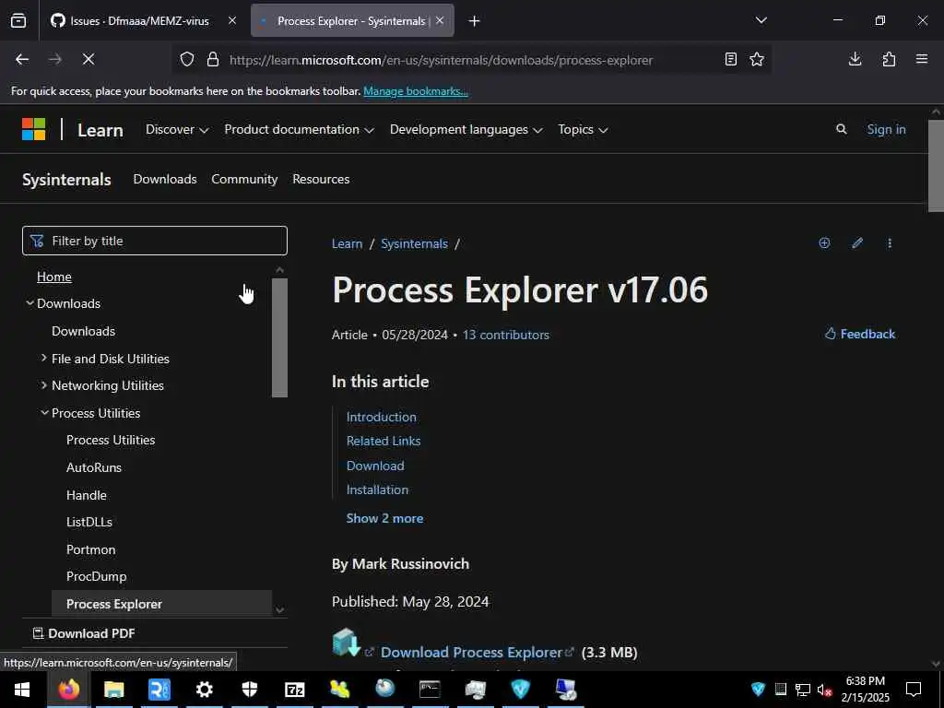Click the page vertical scrollbar
Viewport: 944px width, 708px height.
point(936,166)
